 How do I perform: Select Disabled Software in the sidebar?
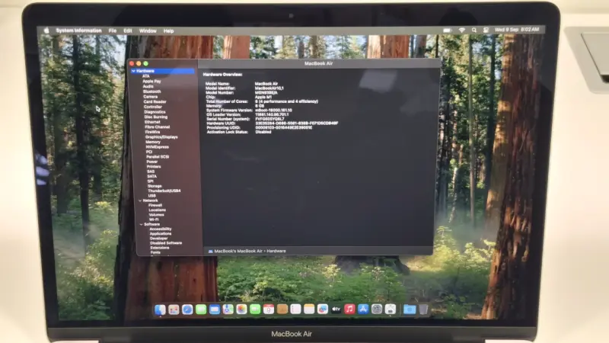[166, 243]
